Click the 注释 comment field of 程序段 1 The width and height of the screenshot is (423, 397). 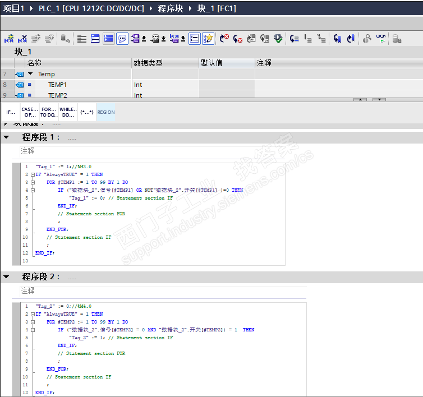coord(153,151)
